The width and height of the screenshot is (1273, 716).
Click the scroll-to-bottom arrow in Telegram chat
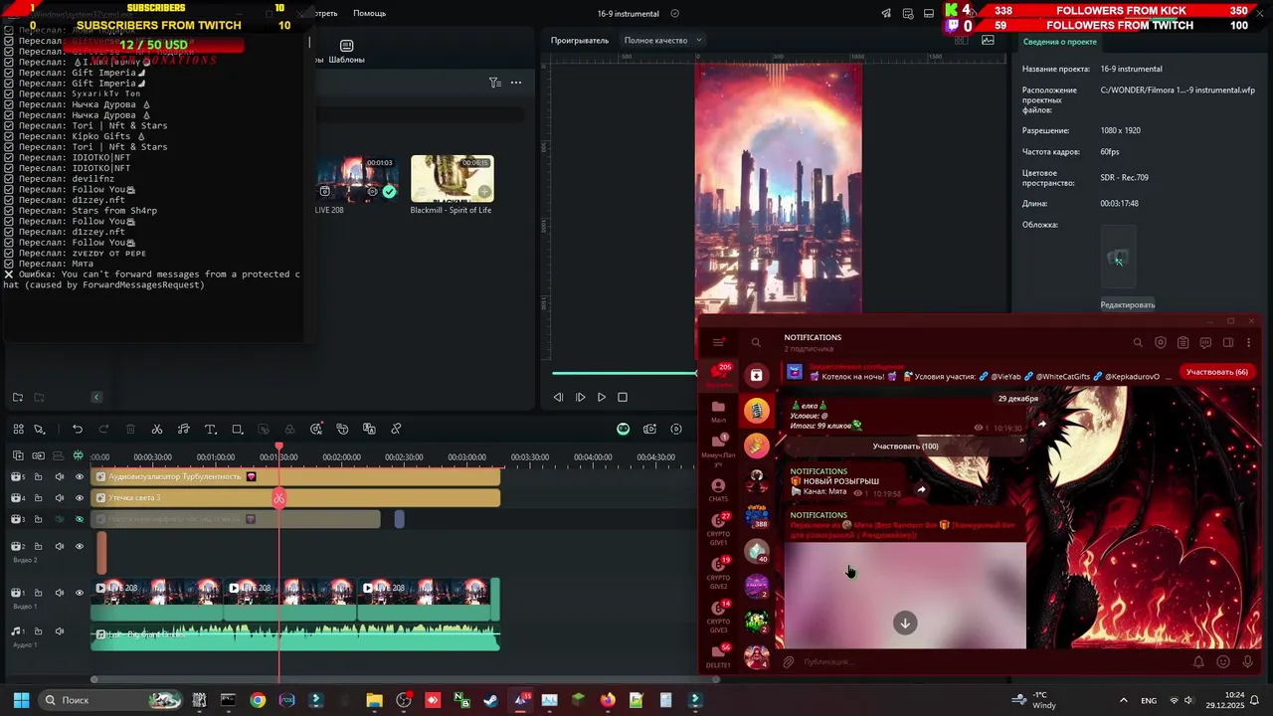(905, 624)
